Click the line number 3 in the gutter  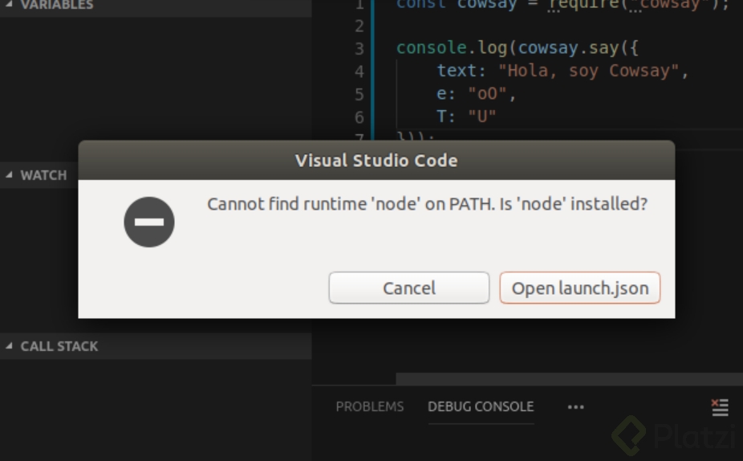point(359,48)
